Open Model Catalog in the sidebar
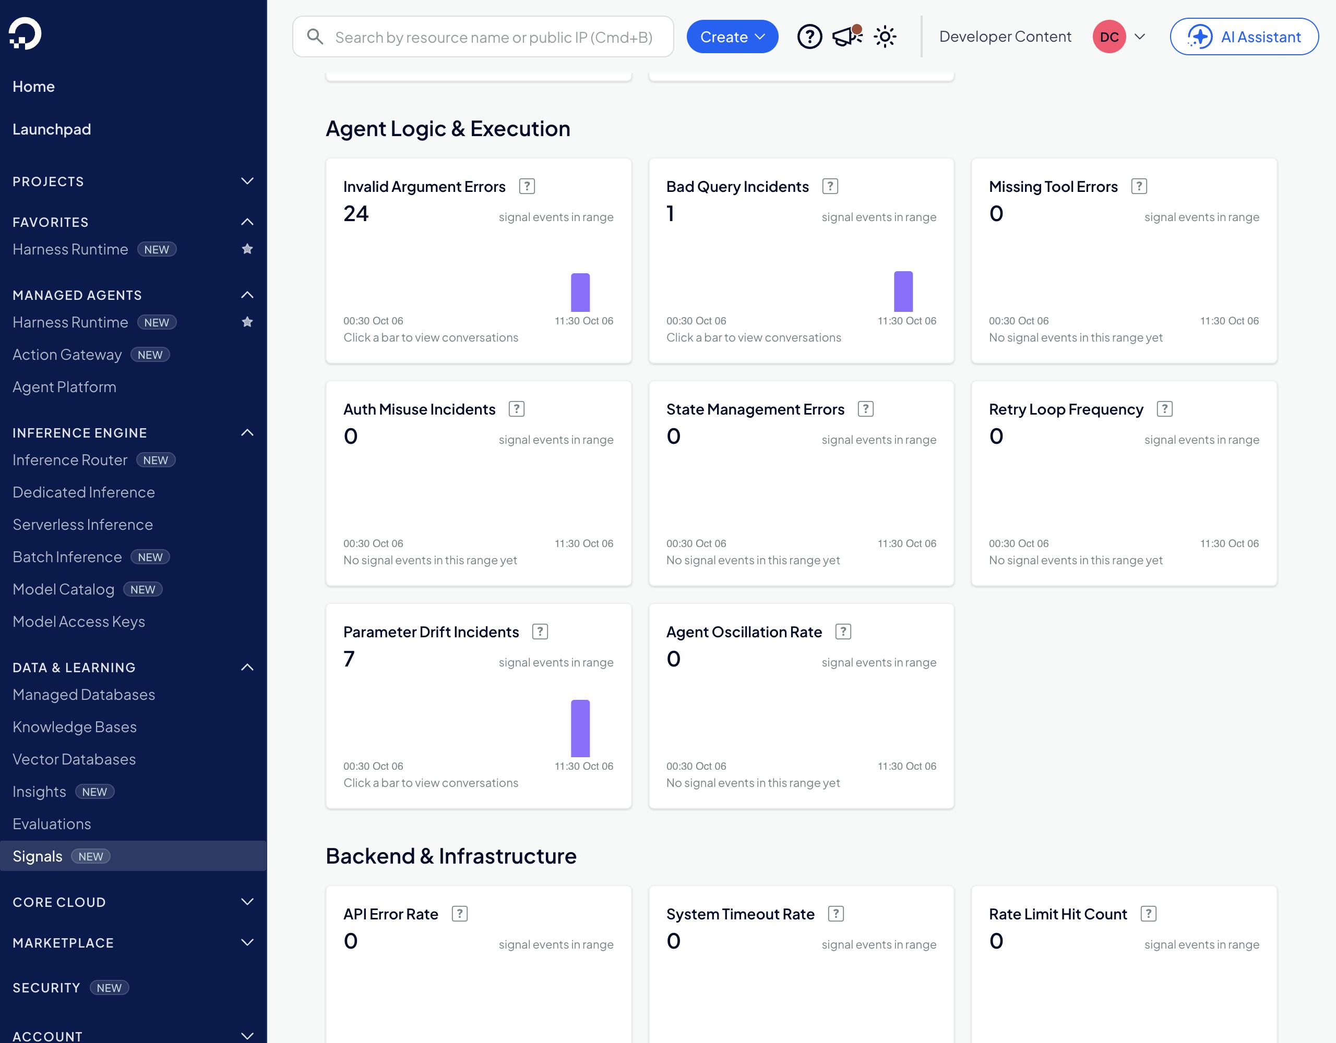 (64, 589)
